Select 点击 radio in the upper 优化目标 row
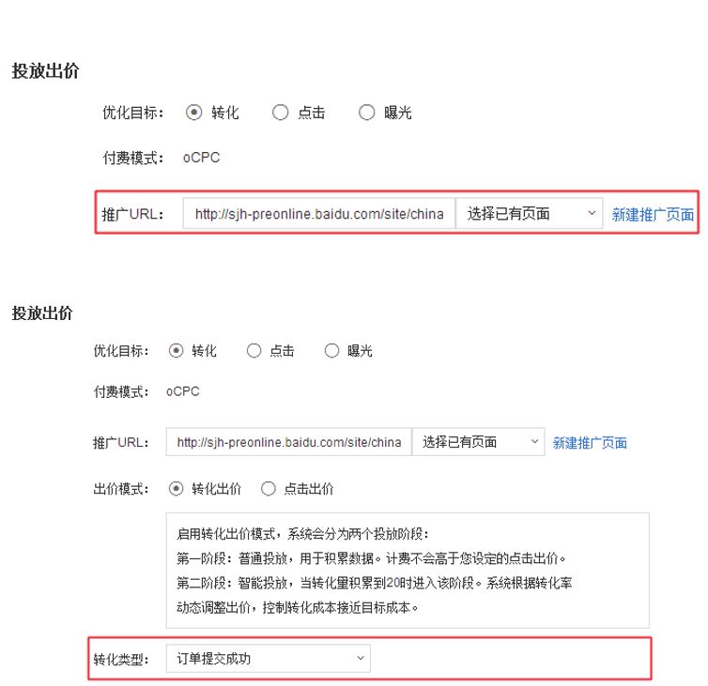708x686 pixels. coord(280,113)
